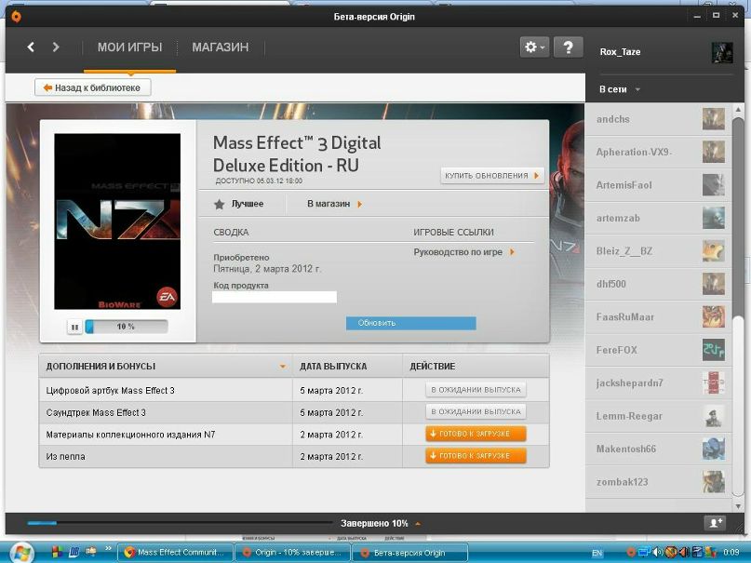Image resolution: width=751 pixels, height=563 pixels.
Task: Go forward with the right arrow navigation button
Action: tap(56, 47)
